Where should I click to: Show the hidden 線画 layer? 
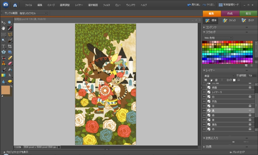click(204, 87)
